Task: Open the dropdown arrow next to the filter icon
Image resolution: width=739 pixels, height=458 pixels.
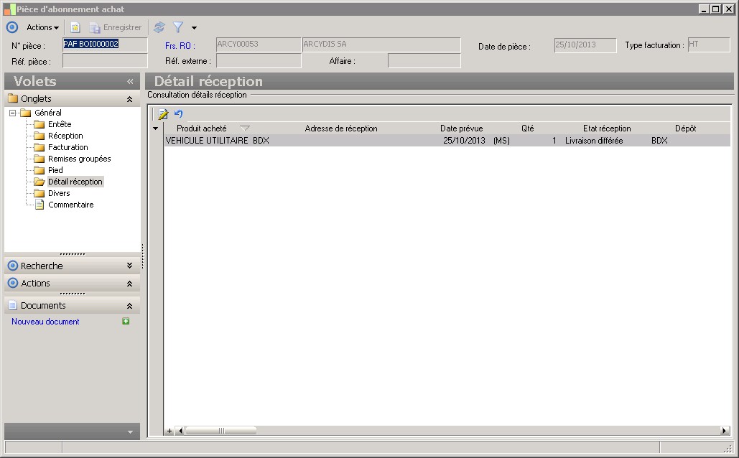Action: tap(194, 28)
